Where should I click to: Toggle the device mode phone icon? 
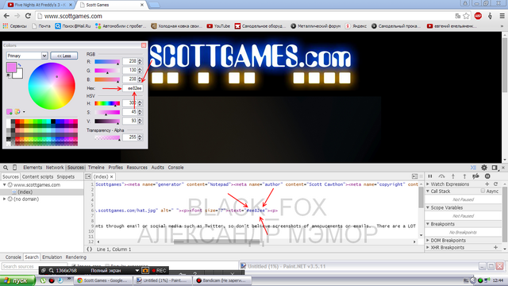tap(14, 168)
